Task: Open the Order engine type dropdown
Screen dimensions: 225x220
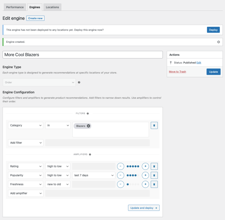Action: pyautogui.click(x=39, y=82)
